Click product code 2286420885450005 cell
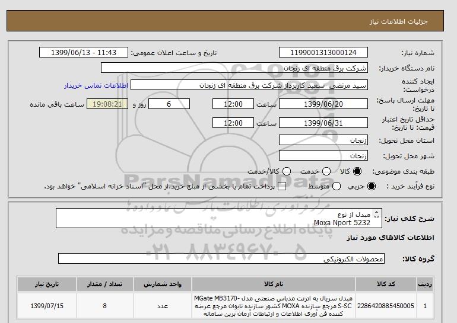Image resolution: width=457 pixels, height=323 pixels. (386, 306)
